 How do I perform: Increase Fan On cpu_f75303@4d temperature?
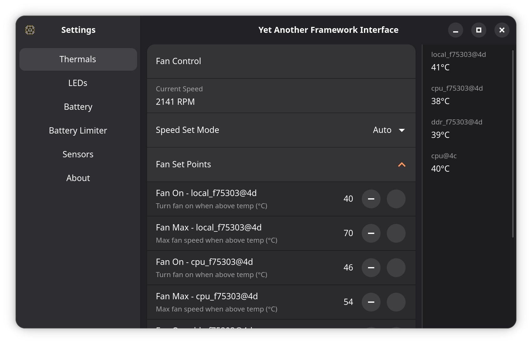(x=396, y=268)
